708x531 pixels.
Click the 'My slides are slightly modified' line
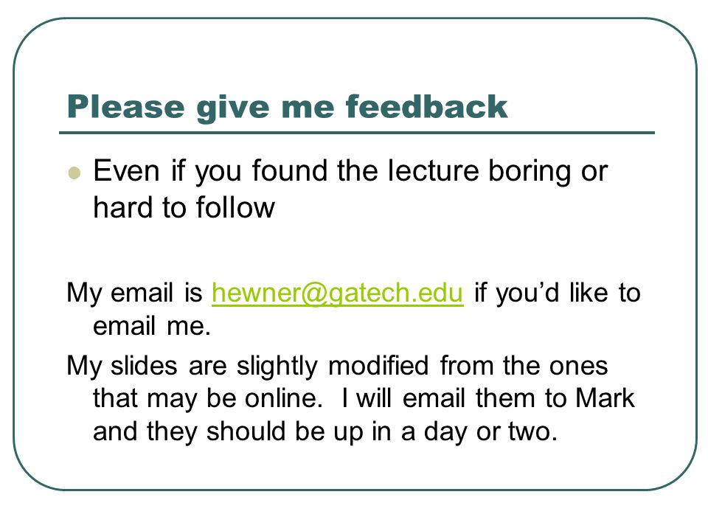click(x=248, y=366)
